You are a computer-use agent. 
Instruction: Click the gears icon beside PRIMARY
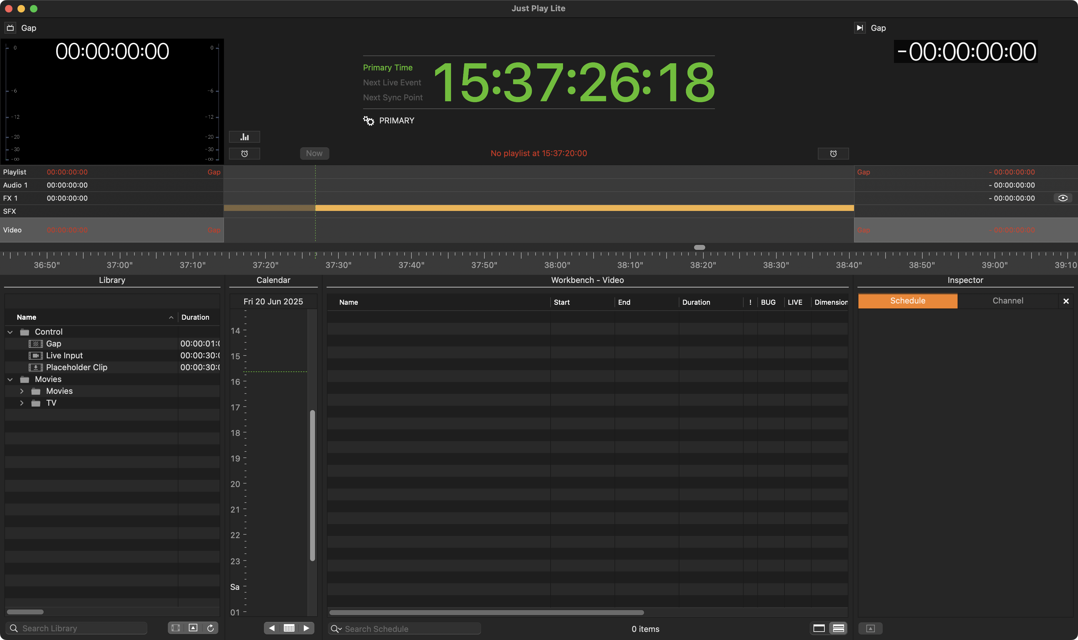[368, 121]
